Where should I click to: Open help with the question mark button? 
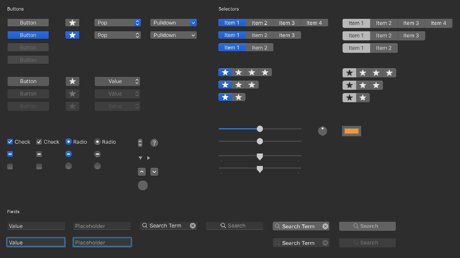pyautogui.click(x=154, y=143)
